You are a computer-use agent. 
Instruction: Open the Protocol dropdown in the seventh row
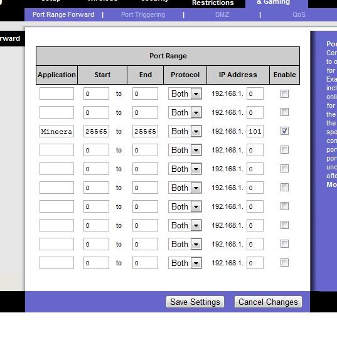point(185,206)
